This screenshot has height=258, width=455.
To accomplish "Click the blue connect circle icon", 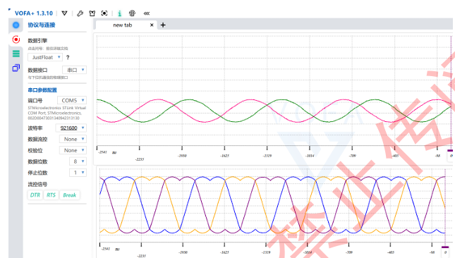I will [x=16, y=25].
